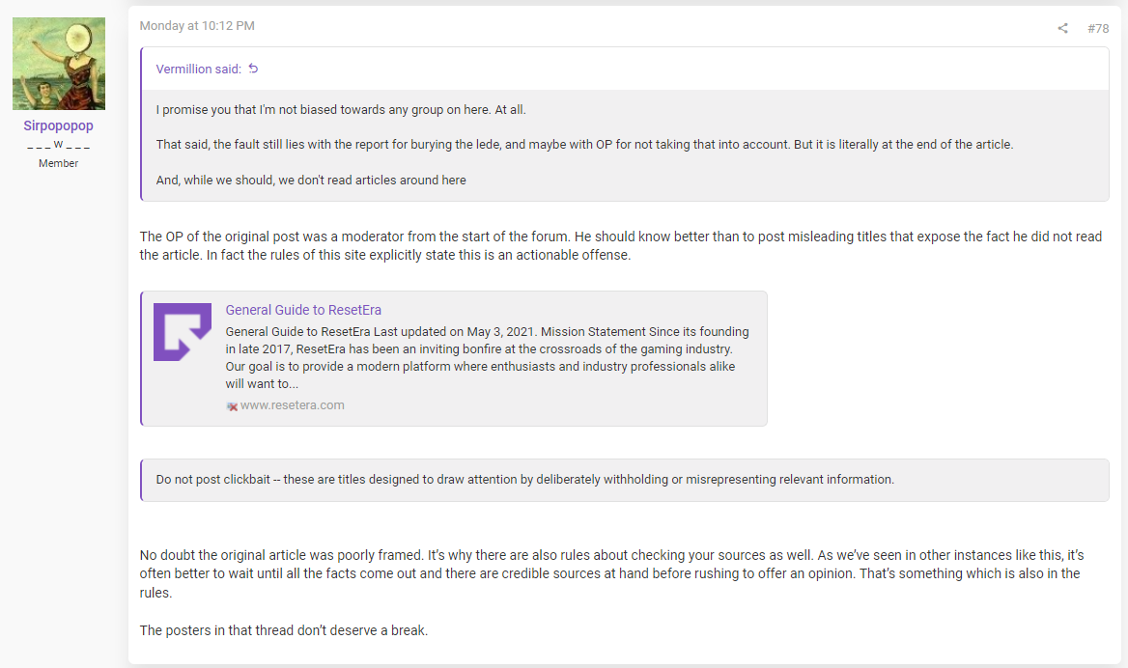The width and height of the screenshot is (1128, 668).
Task: Click the paragraph about checking your sources
Action: pyautogui.click(x=611, y=573)
